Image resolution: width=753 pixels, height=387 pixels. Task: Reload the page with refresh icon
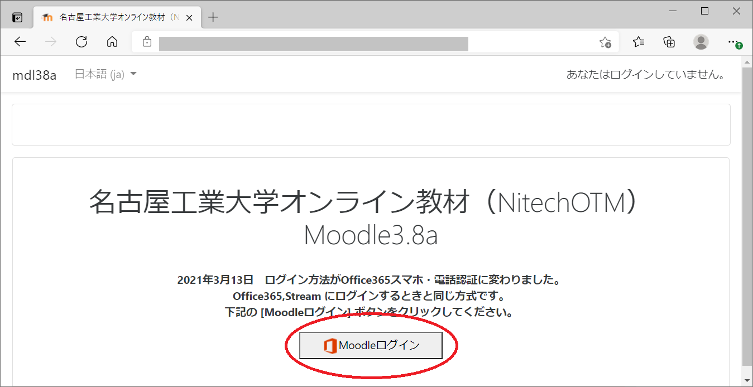coord(81,42)
